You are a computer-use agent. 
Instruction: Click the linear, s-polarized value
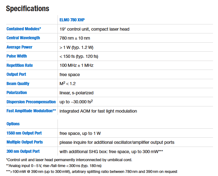tap(76, 93)
